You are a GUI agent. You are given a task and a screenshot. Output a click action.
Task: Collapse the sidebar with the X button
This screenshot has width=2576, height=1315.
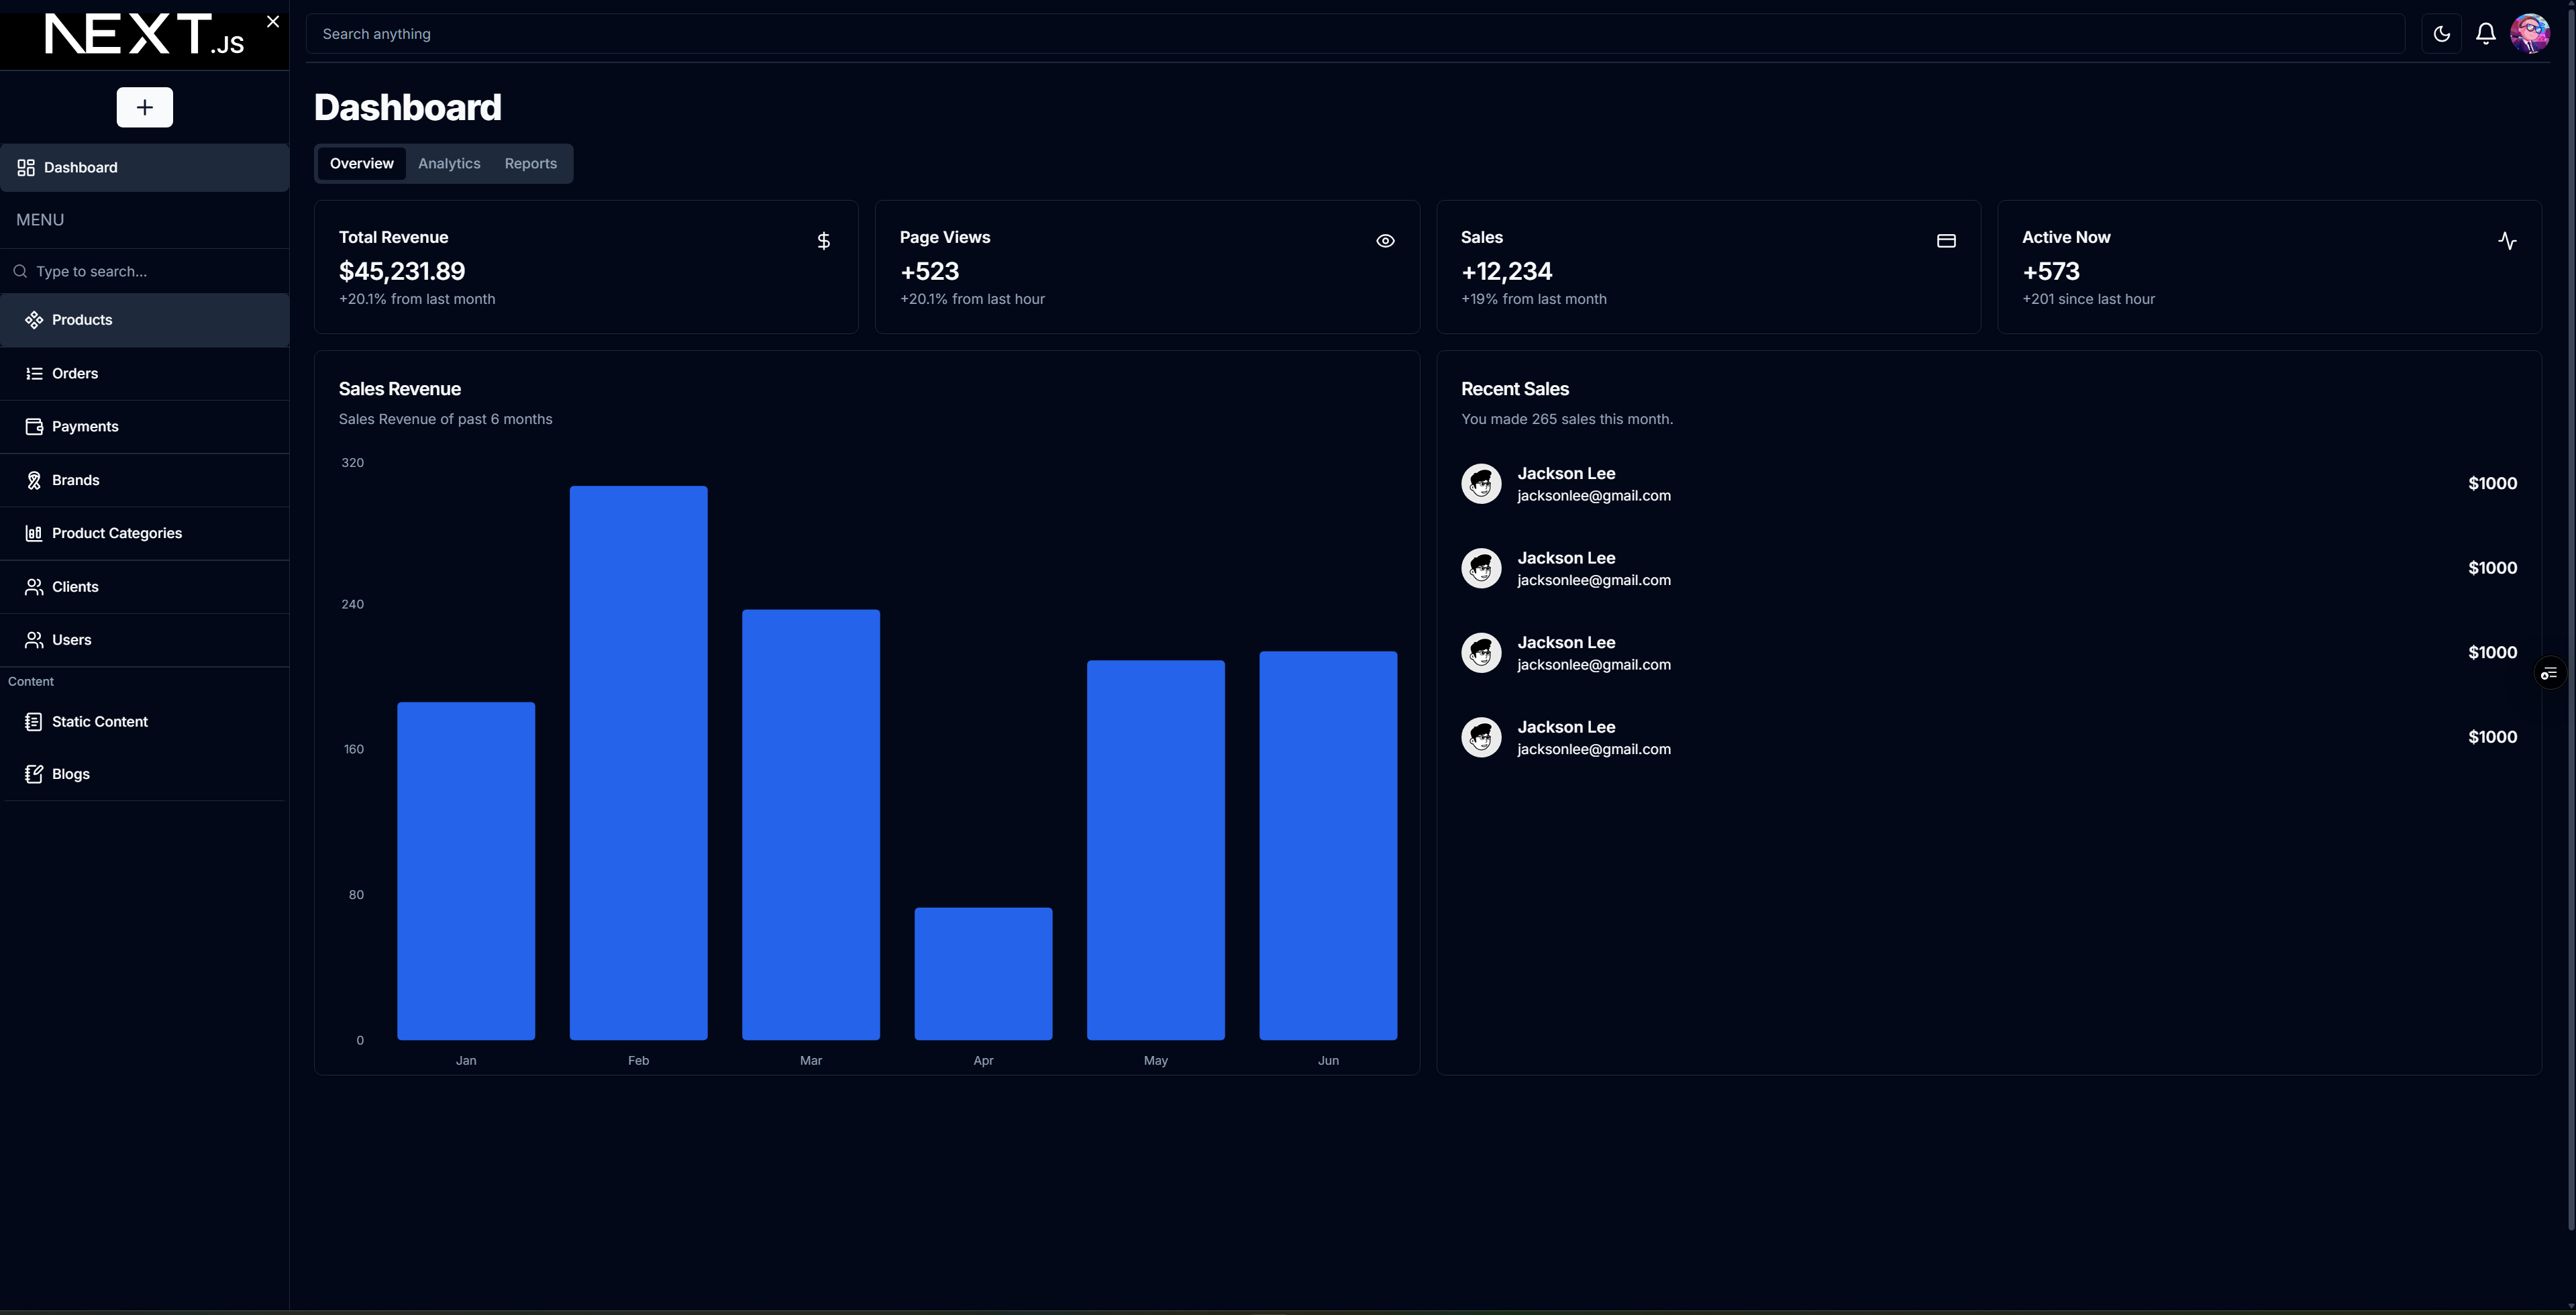point(272,21)
